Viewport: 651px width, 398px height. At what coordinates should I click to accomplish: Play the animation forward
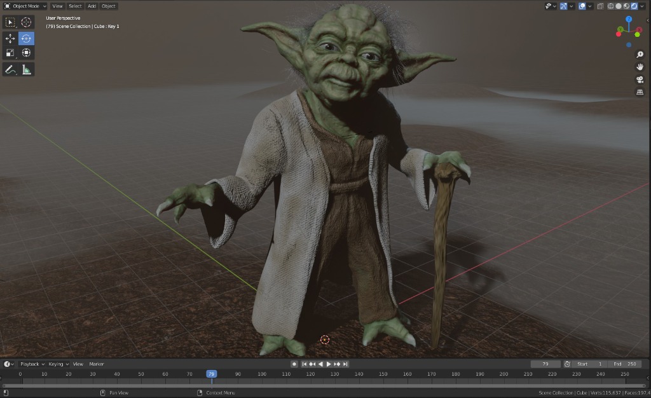tap(329, 364)
